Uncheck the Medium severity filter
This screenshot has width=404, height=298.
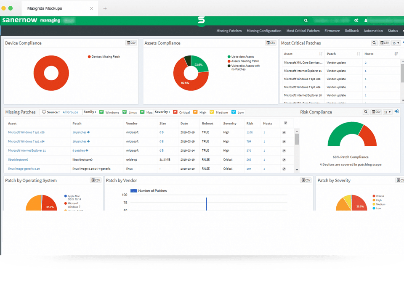[x=212, y=112]
